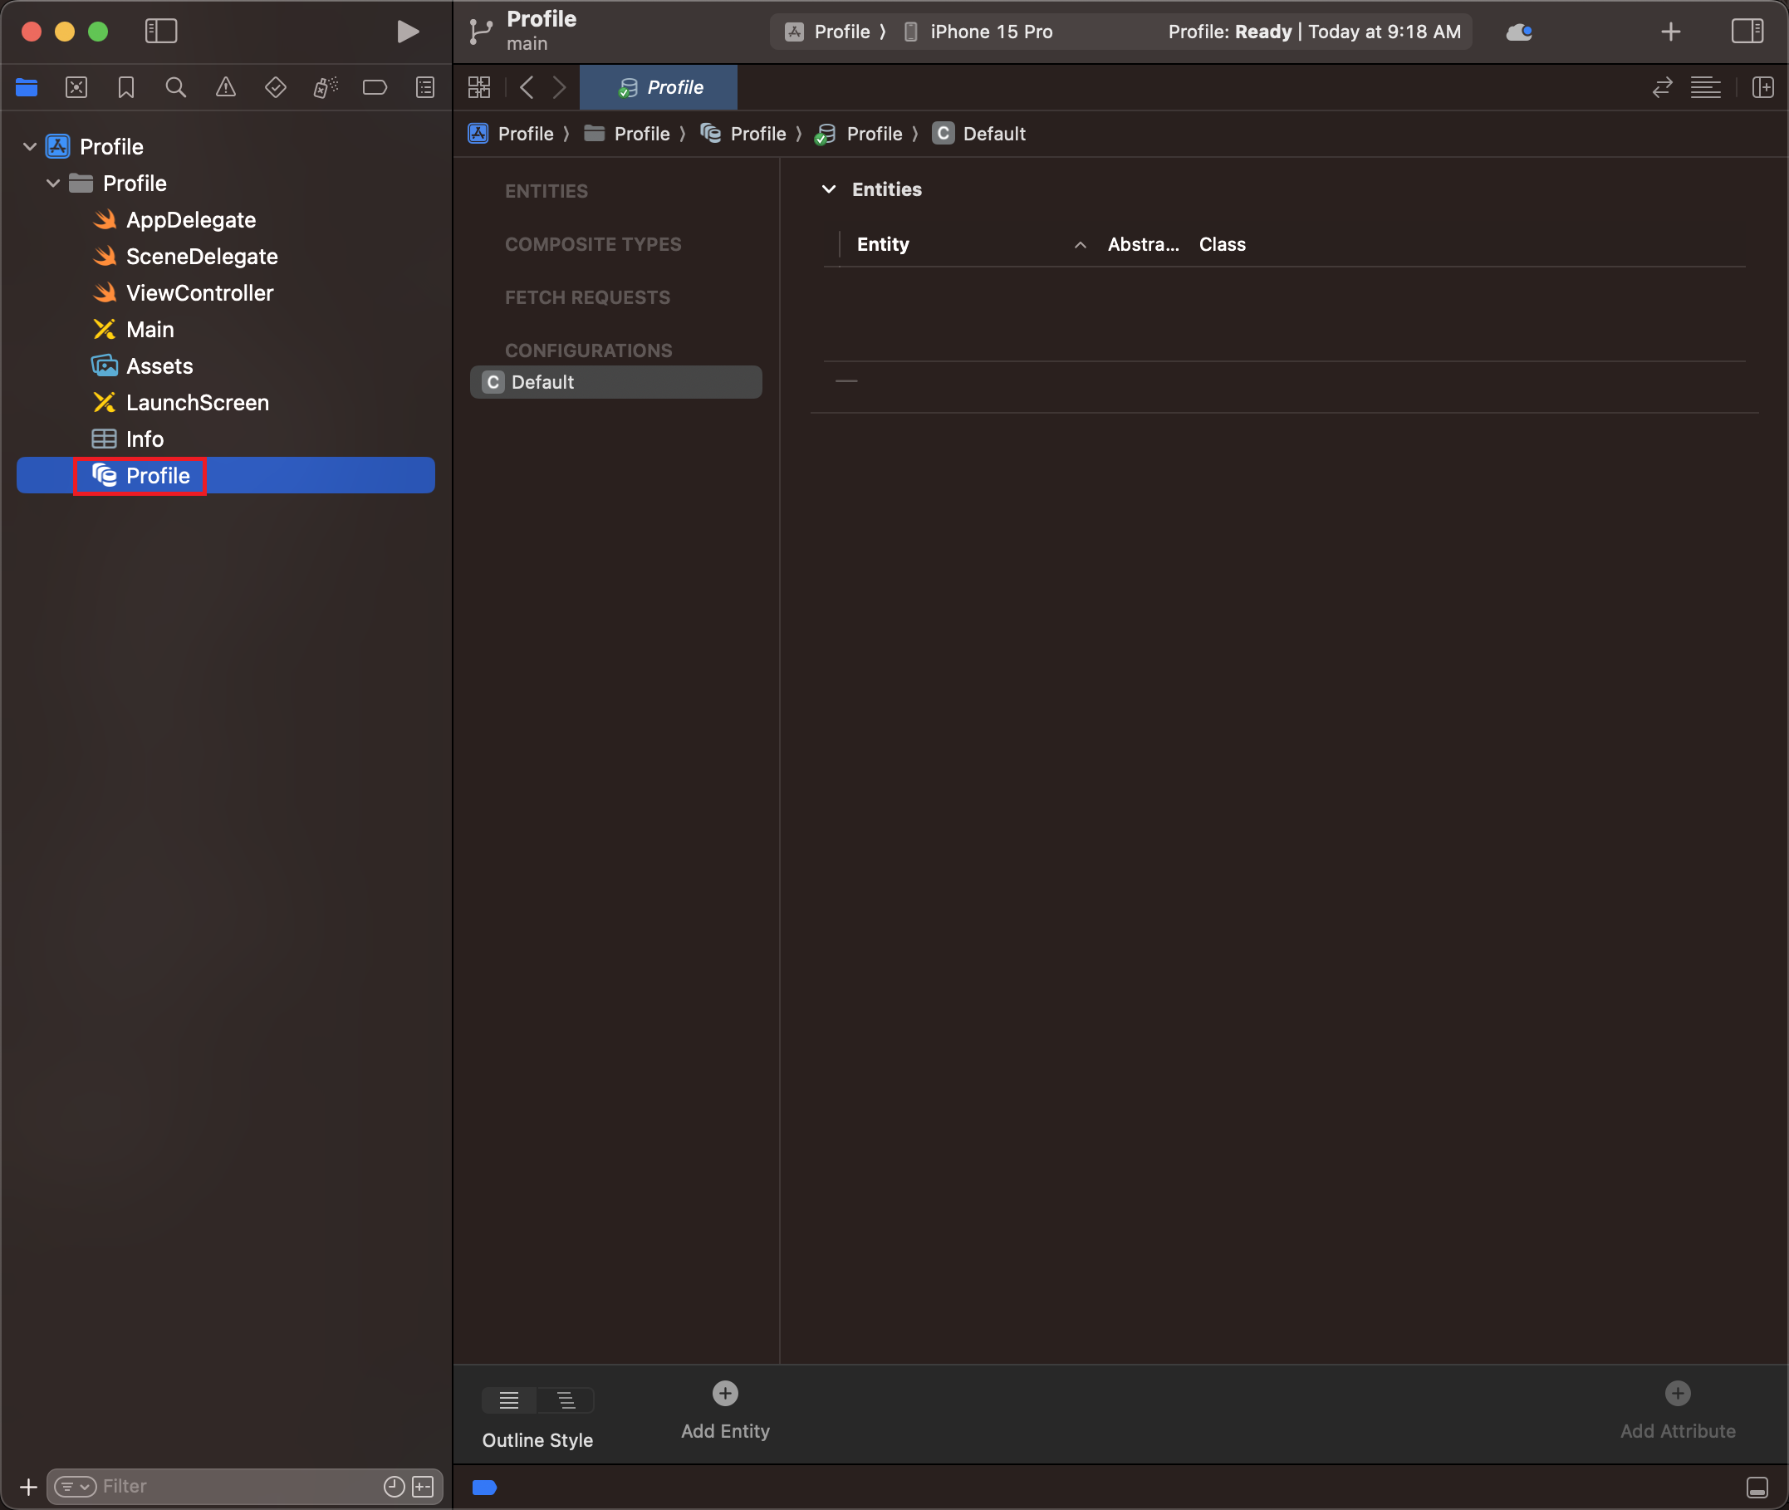The image size is (1789, 1510).
Task: Click the plus Library button in toolbar
Action: coord(1671,32)
